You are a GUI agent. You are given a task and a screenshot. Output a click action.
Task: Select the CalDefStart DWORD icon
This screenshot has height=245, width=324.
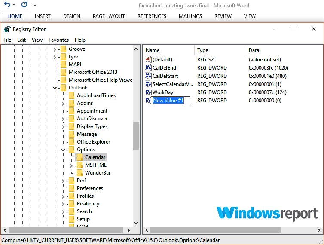148,76
